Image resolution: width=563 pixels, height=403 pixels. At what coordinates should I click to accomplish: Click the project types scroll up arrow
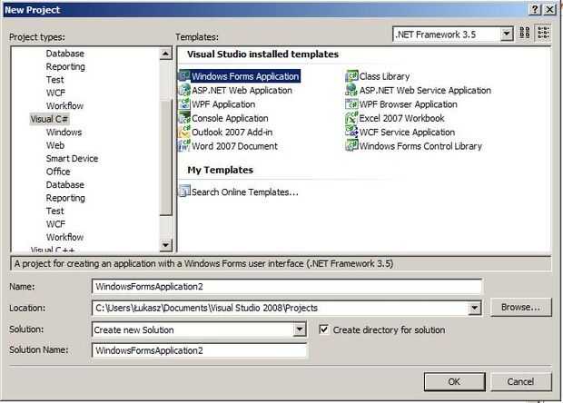pyautogui.click(x=165, y=54)
